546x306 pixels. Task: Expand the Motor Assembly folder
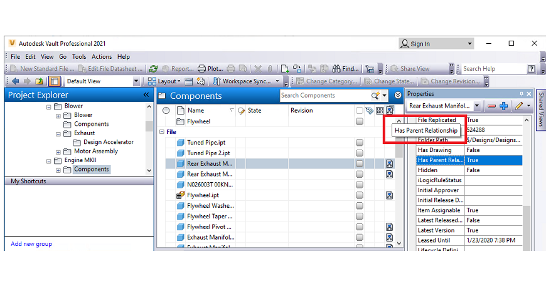tap(58, 152)
